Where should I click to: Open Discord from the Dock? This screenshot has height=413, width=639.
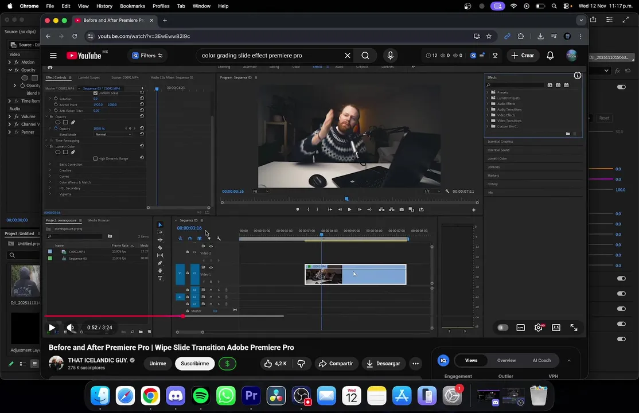(176, 395)
